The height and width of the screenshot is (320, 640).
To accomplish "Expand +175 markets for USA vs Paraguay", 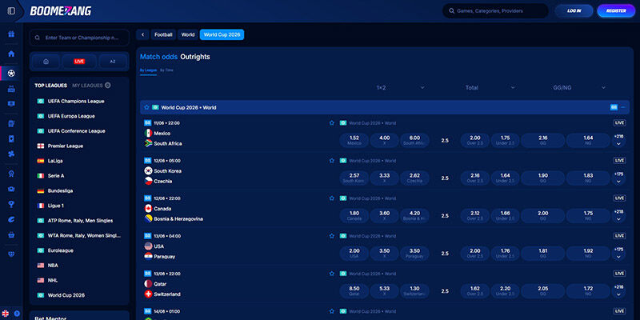I will pos(618,253).
